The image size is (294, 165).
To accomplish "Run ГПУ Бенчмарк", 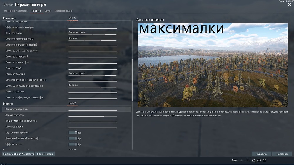I will (x=45, y=154).
